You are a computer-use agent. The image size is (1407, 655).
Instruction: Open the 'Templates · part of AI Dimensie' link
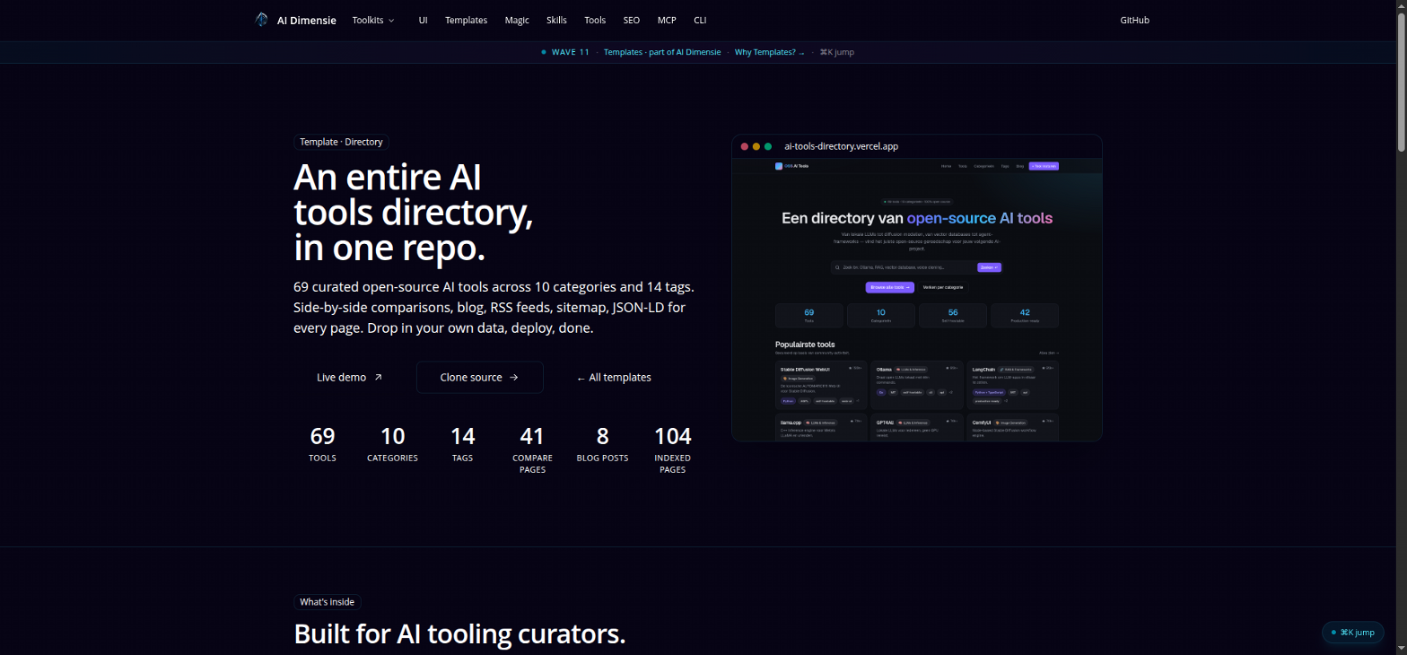662,52
